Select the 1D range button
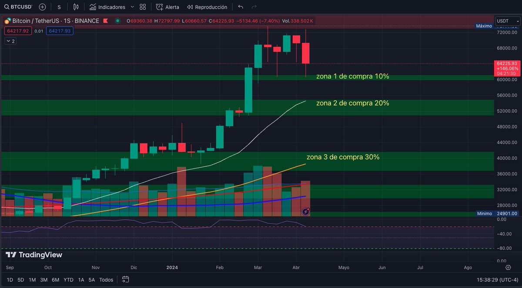This screenshot has width=522, height=288. 10,280
